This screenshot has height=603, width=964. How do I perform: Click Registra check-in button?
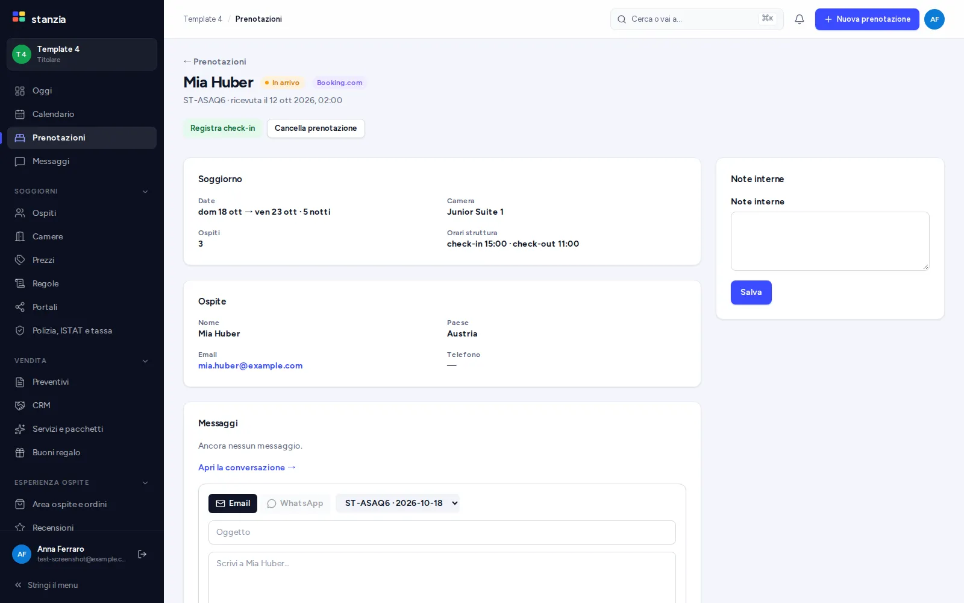[x=222, y=128]
